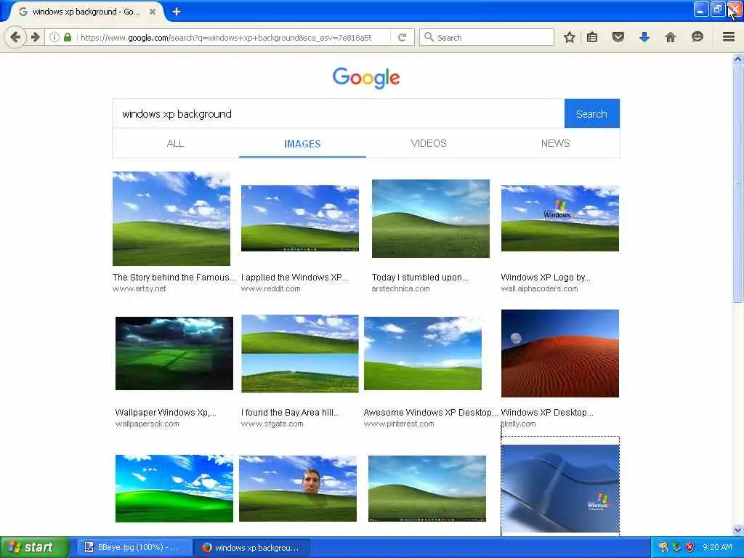The width and height of the screenshot is (744, 558).
Task: Go forward with the forward arrow
Action: [x=36, y=37]
